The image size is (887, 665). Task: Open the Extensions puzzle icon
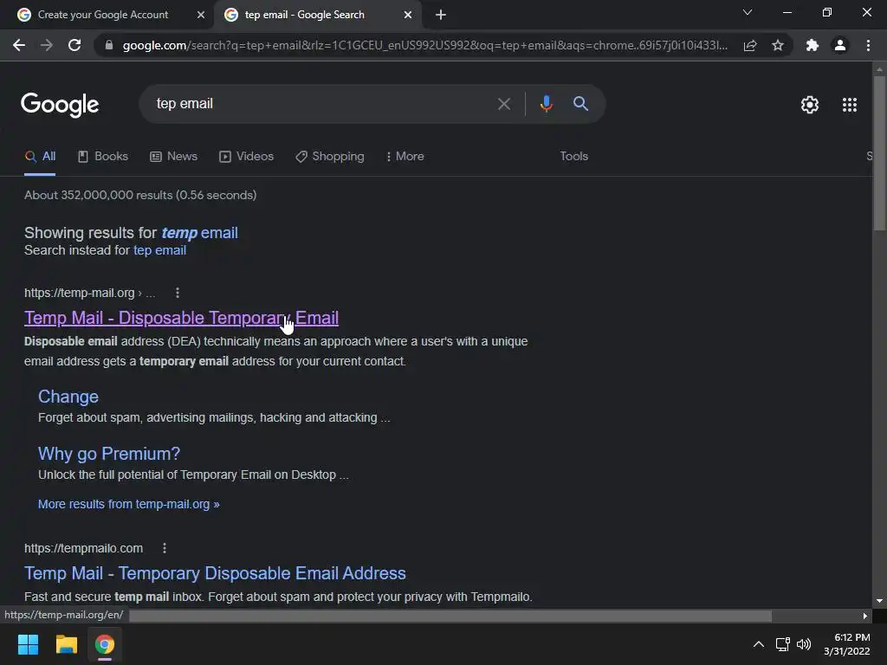pyautogui.click(x=813, y=45)
